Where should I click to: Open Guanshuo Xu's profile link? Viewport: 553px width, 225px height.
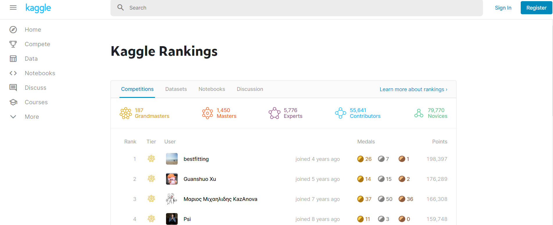(200, 179)
